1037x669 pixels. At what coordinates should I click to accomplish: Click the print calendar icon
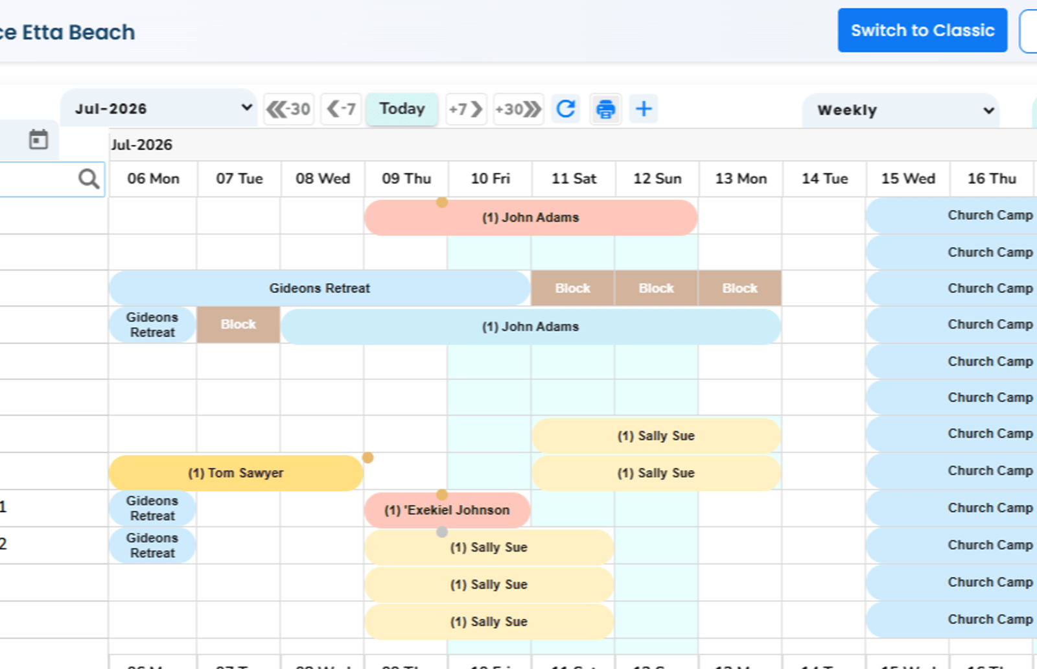(605, 109)
